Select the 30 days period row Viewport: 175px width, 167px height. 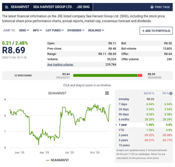pos(144,109)
